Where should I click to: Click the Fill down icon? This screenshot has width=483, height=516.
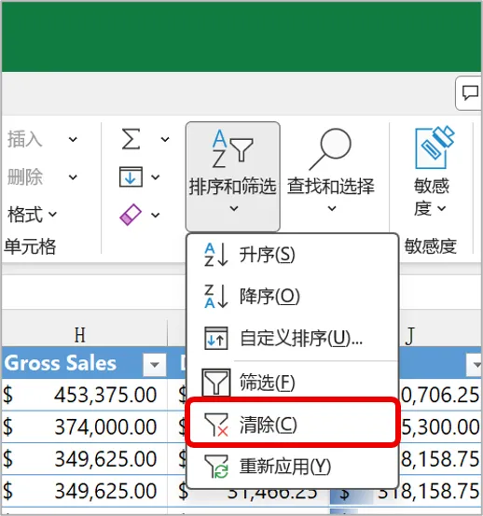131,176
